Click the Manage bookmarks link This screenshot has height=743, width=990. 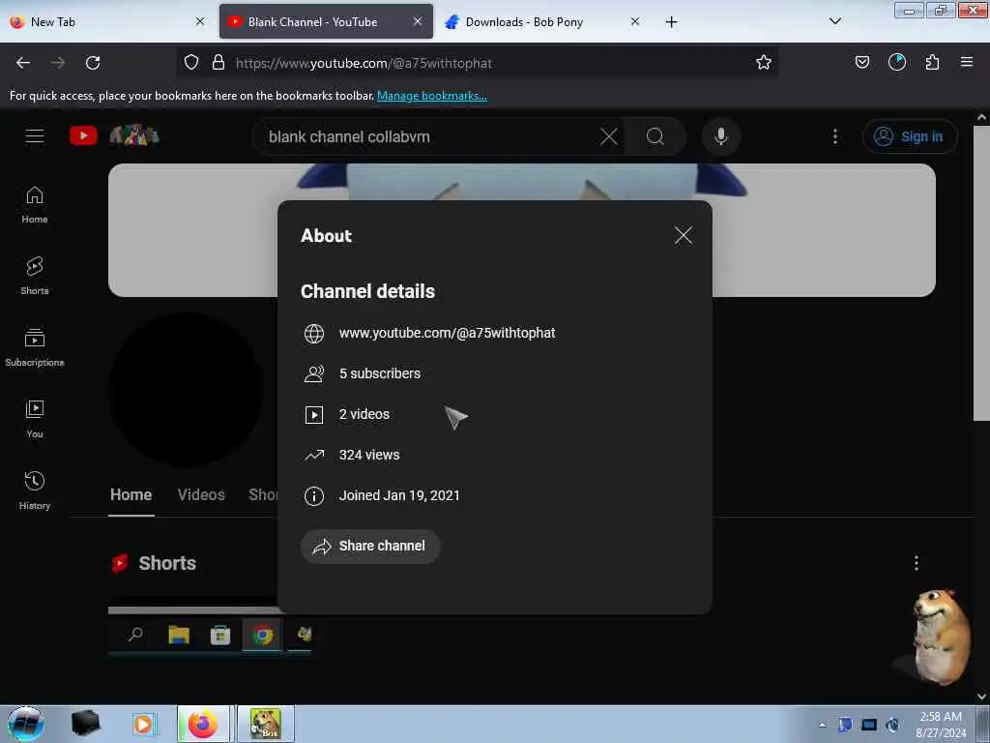tap(432, 96)
